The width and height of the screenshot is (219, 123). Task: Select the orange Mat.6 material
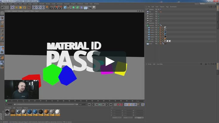[46, 113]
